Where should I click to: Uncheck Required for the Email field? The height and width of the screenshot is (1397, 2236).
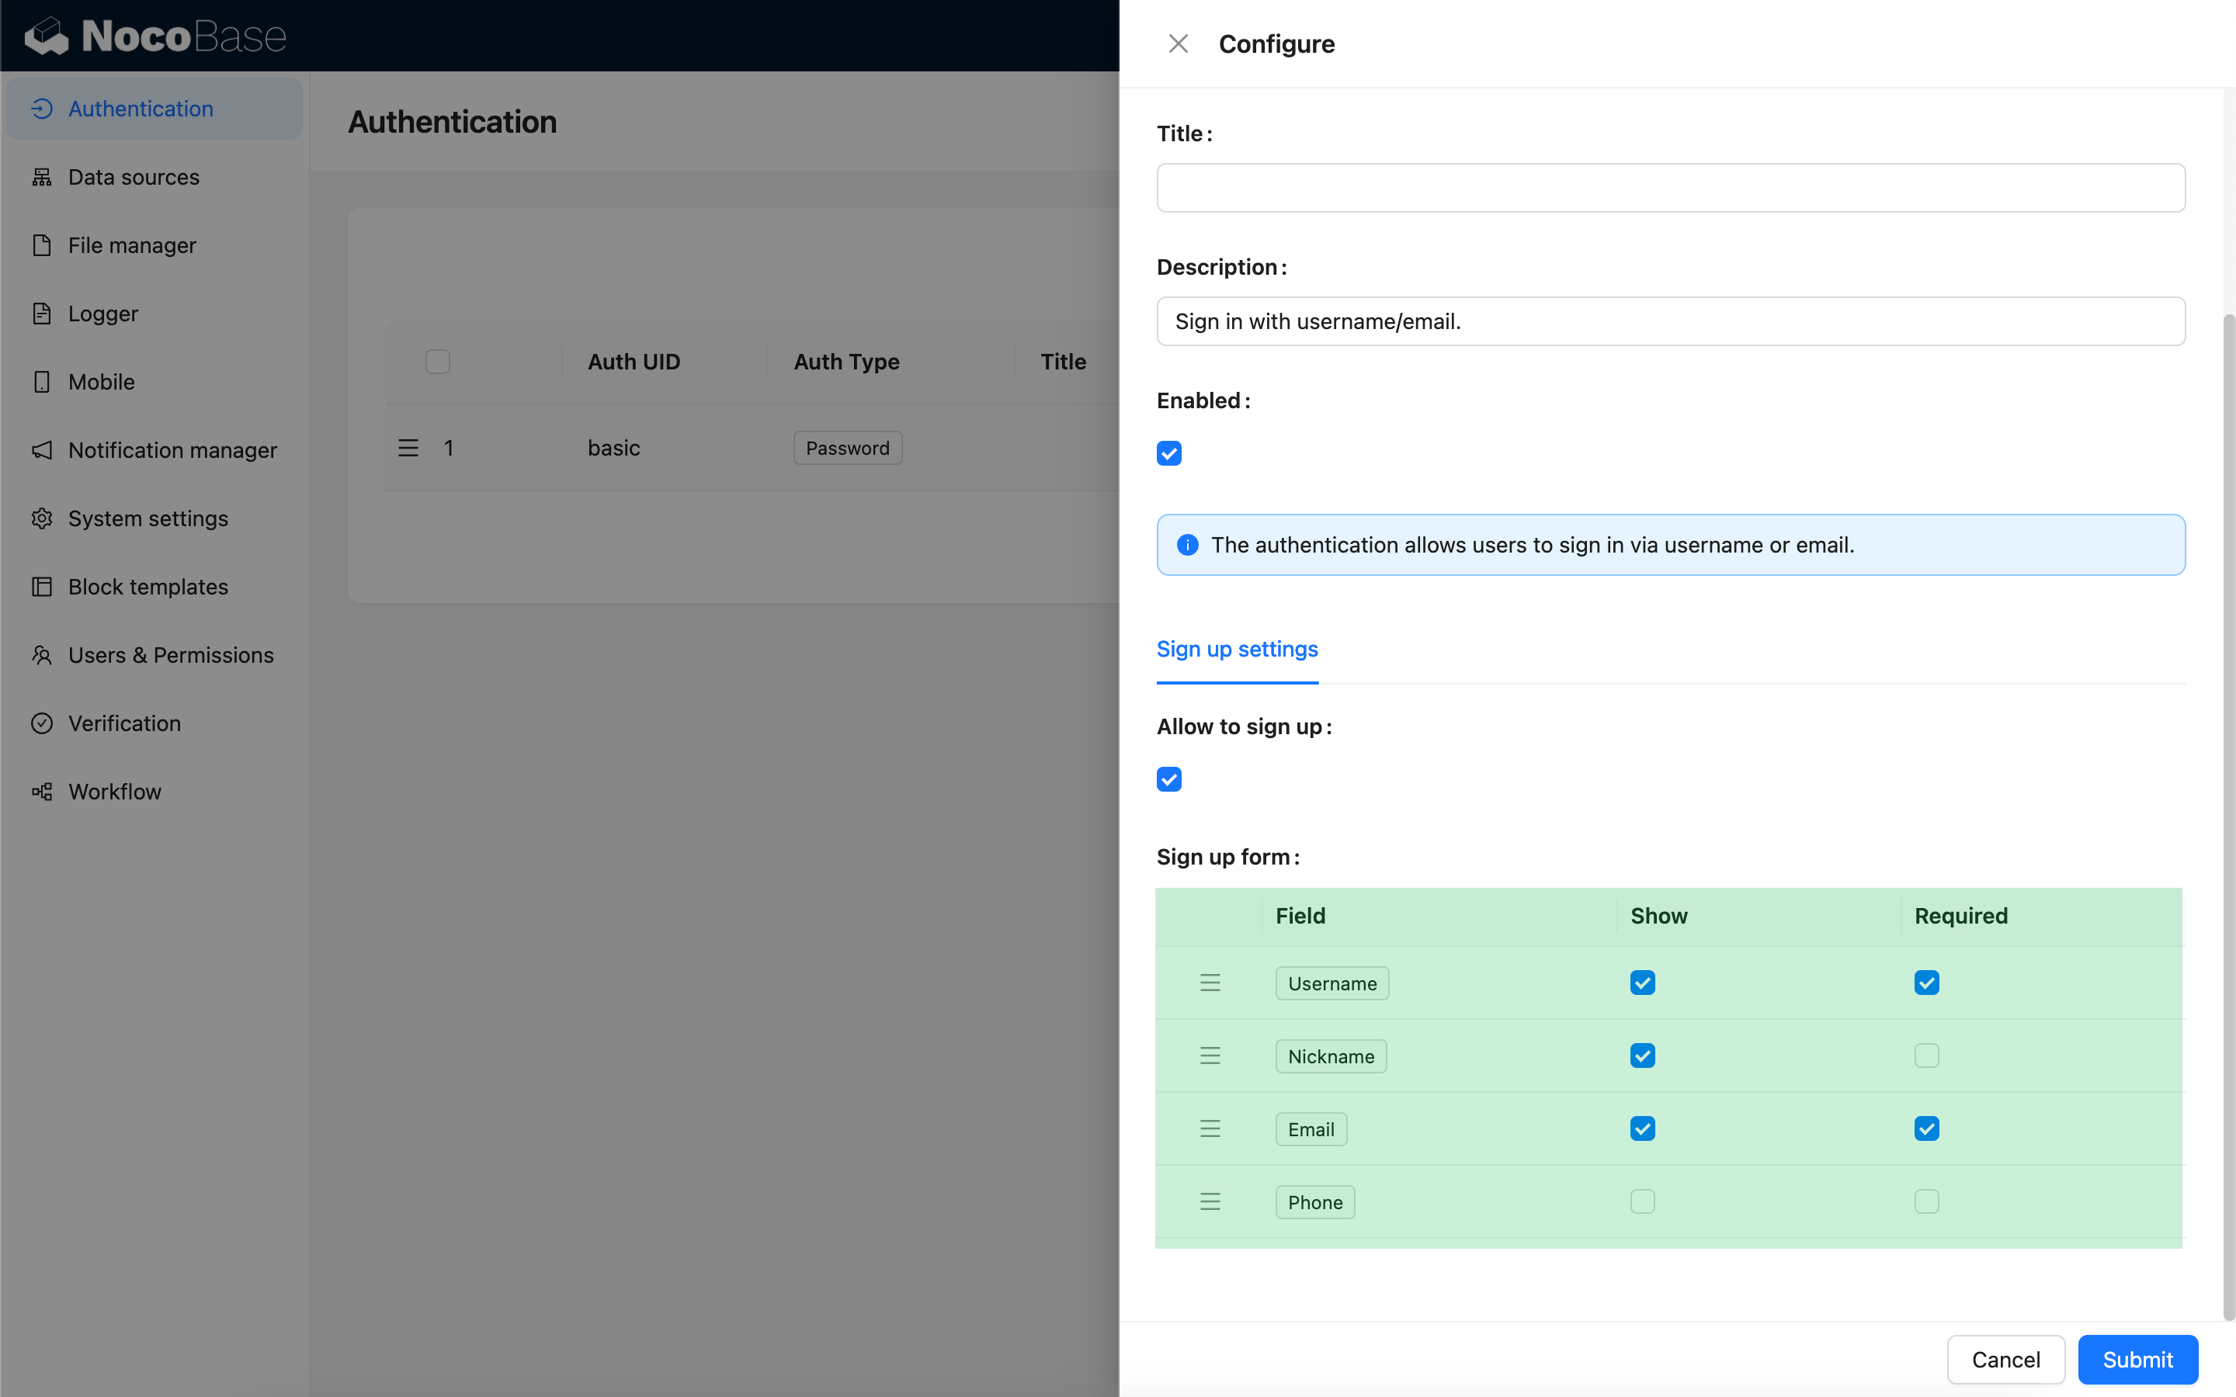click(x=1926, y=1129)
